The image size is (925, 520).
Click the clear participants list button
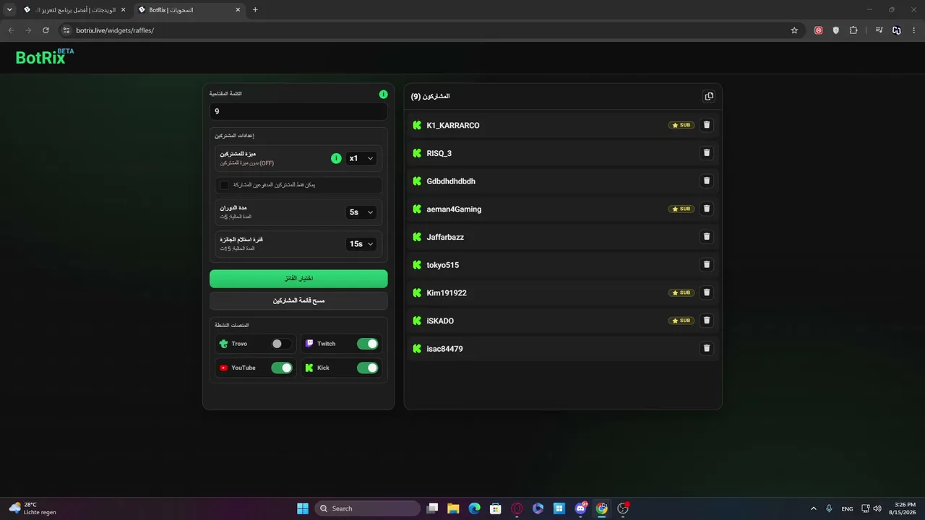tap(298, 300)
